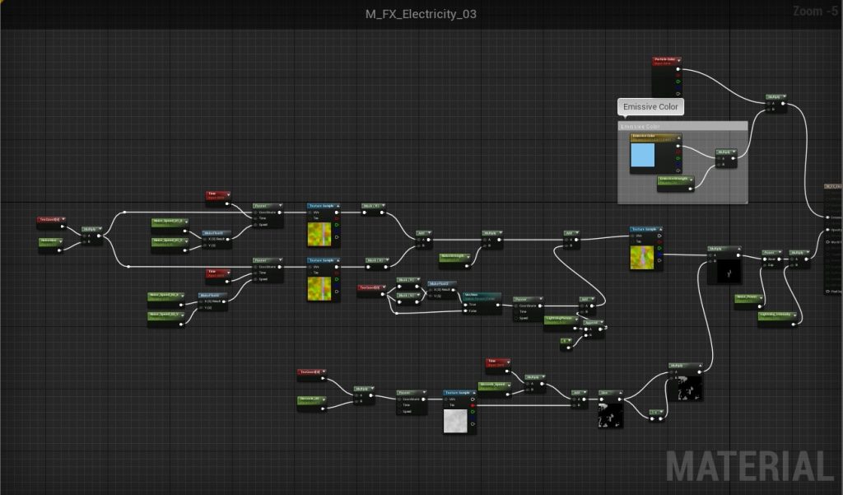Collapse the gray cloud Texture Sample preview arrow
The image size is (843, 495).
(x=473, y=393)
